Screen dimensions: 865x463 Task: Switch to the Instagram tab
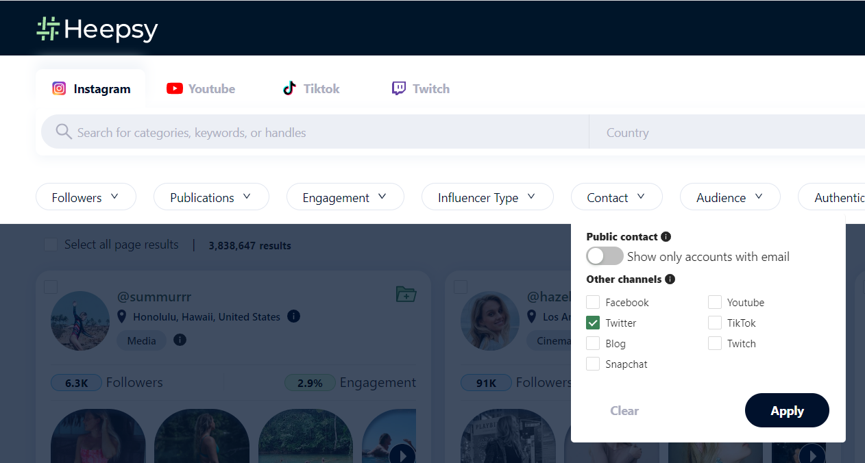point(91,88)
